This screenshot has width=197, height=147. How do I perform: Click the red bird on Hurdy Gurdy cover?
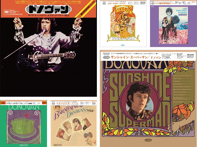coord(27,115)
